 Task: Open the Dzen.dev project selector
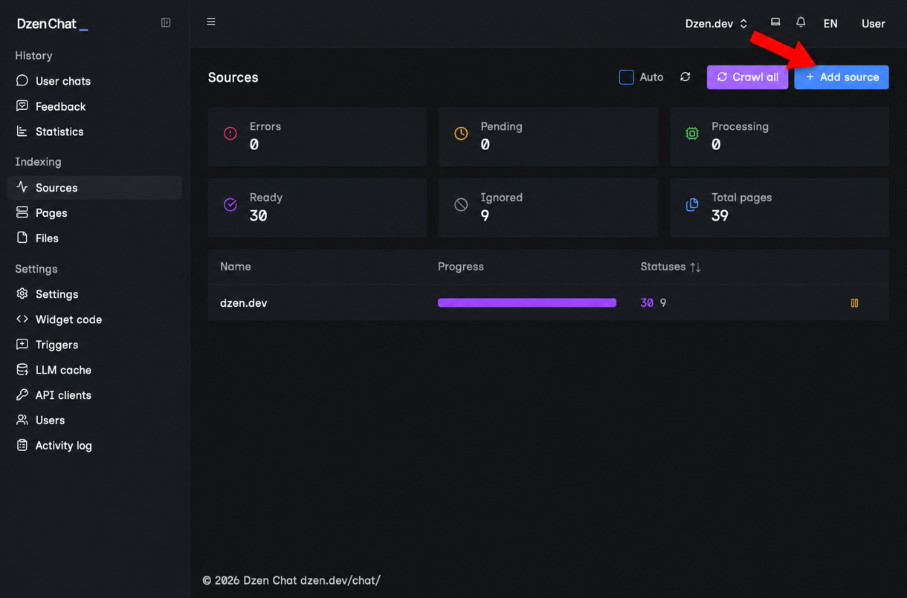pos(717,24)
